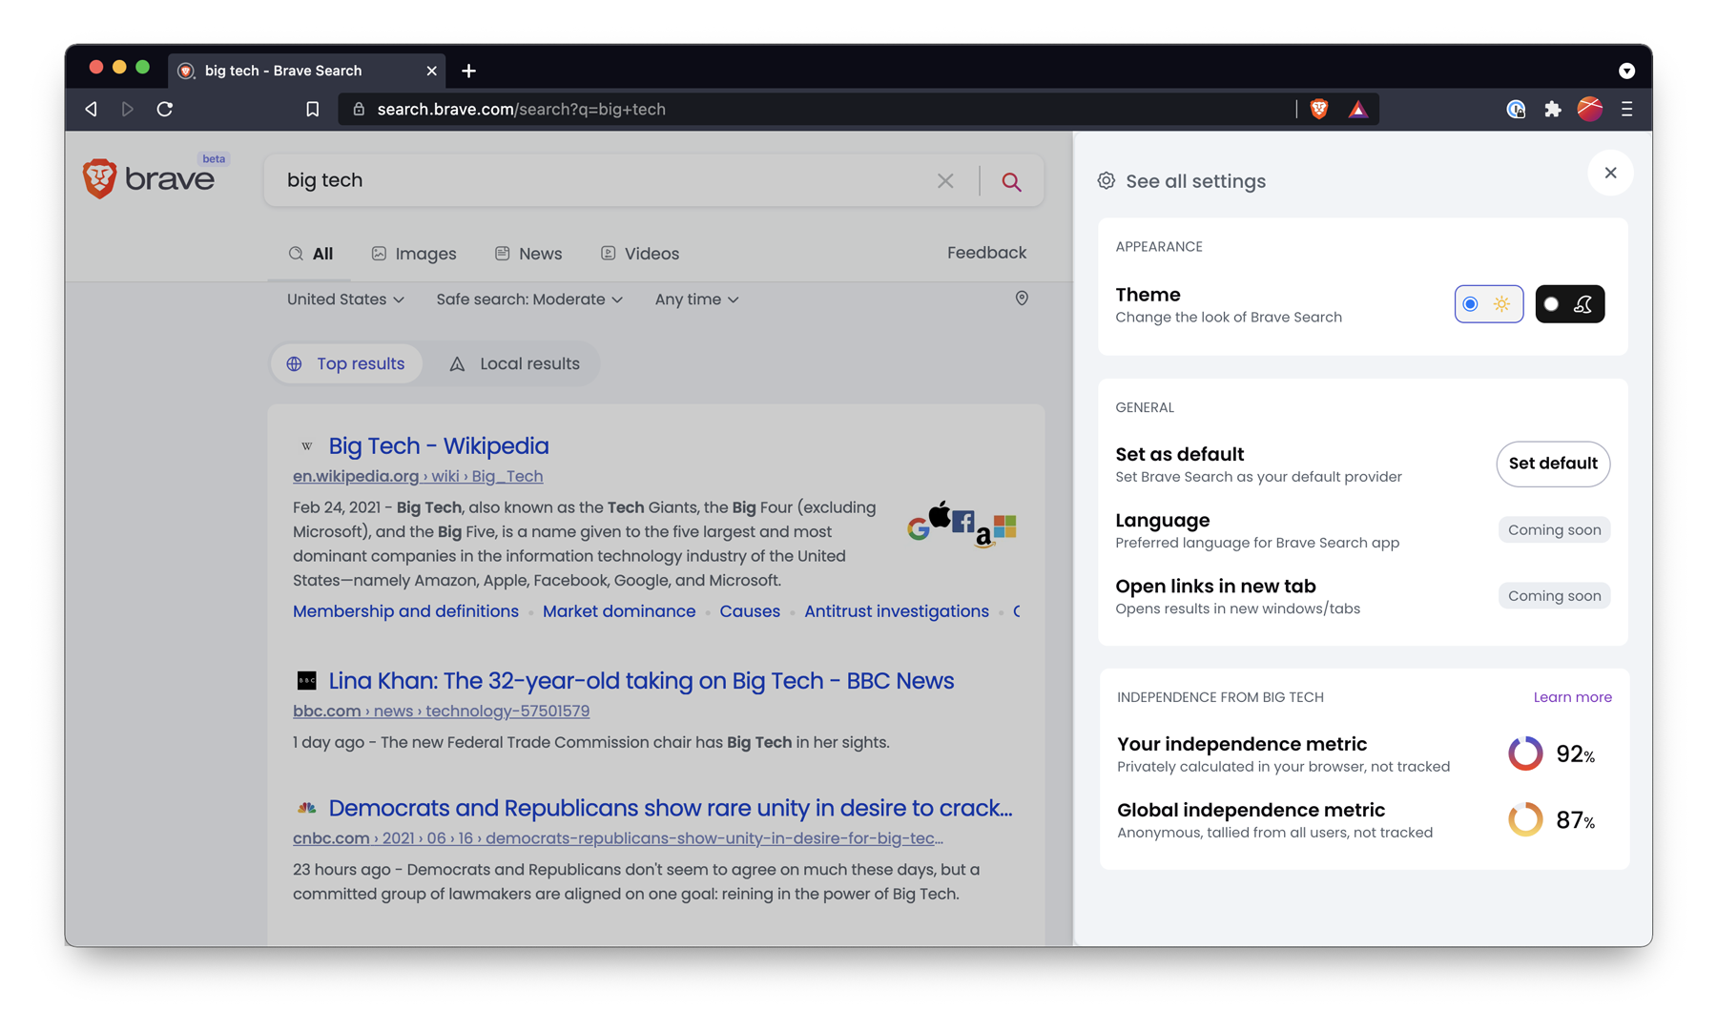1717x1032 pixels.
Task: Switch to the Images results tab
Action: (414, 253)
